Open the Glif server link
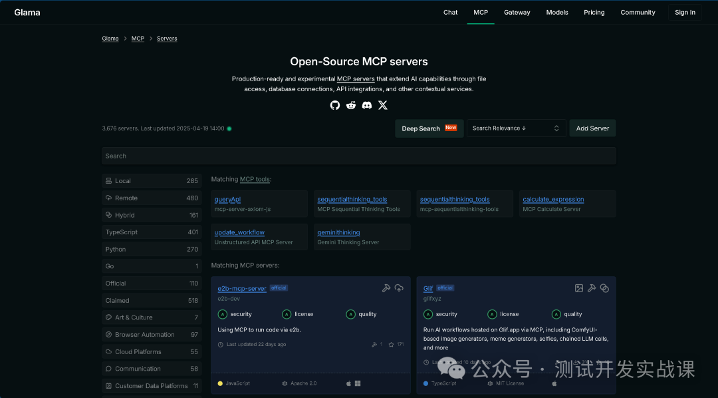Image resolution: width=718 pixels, height=398 pixels. [427, 288]
